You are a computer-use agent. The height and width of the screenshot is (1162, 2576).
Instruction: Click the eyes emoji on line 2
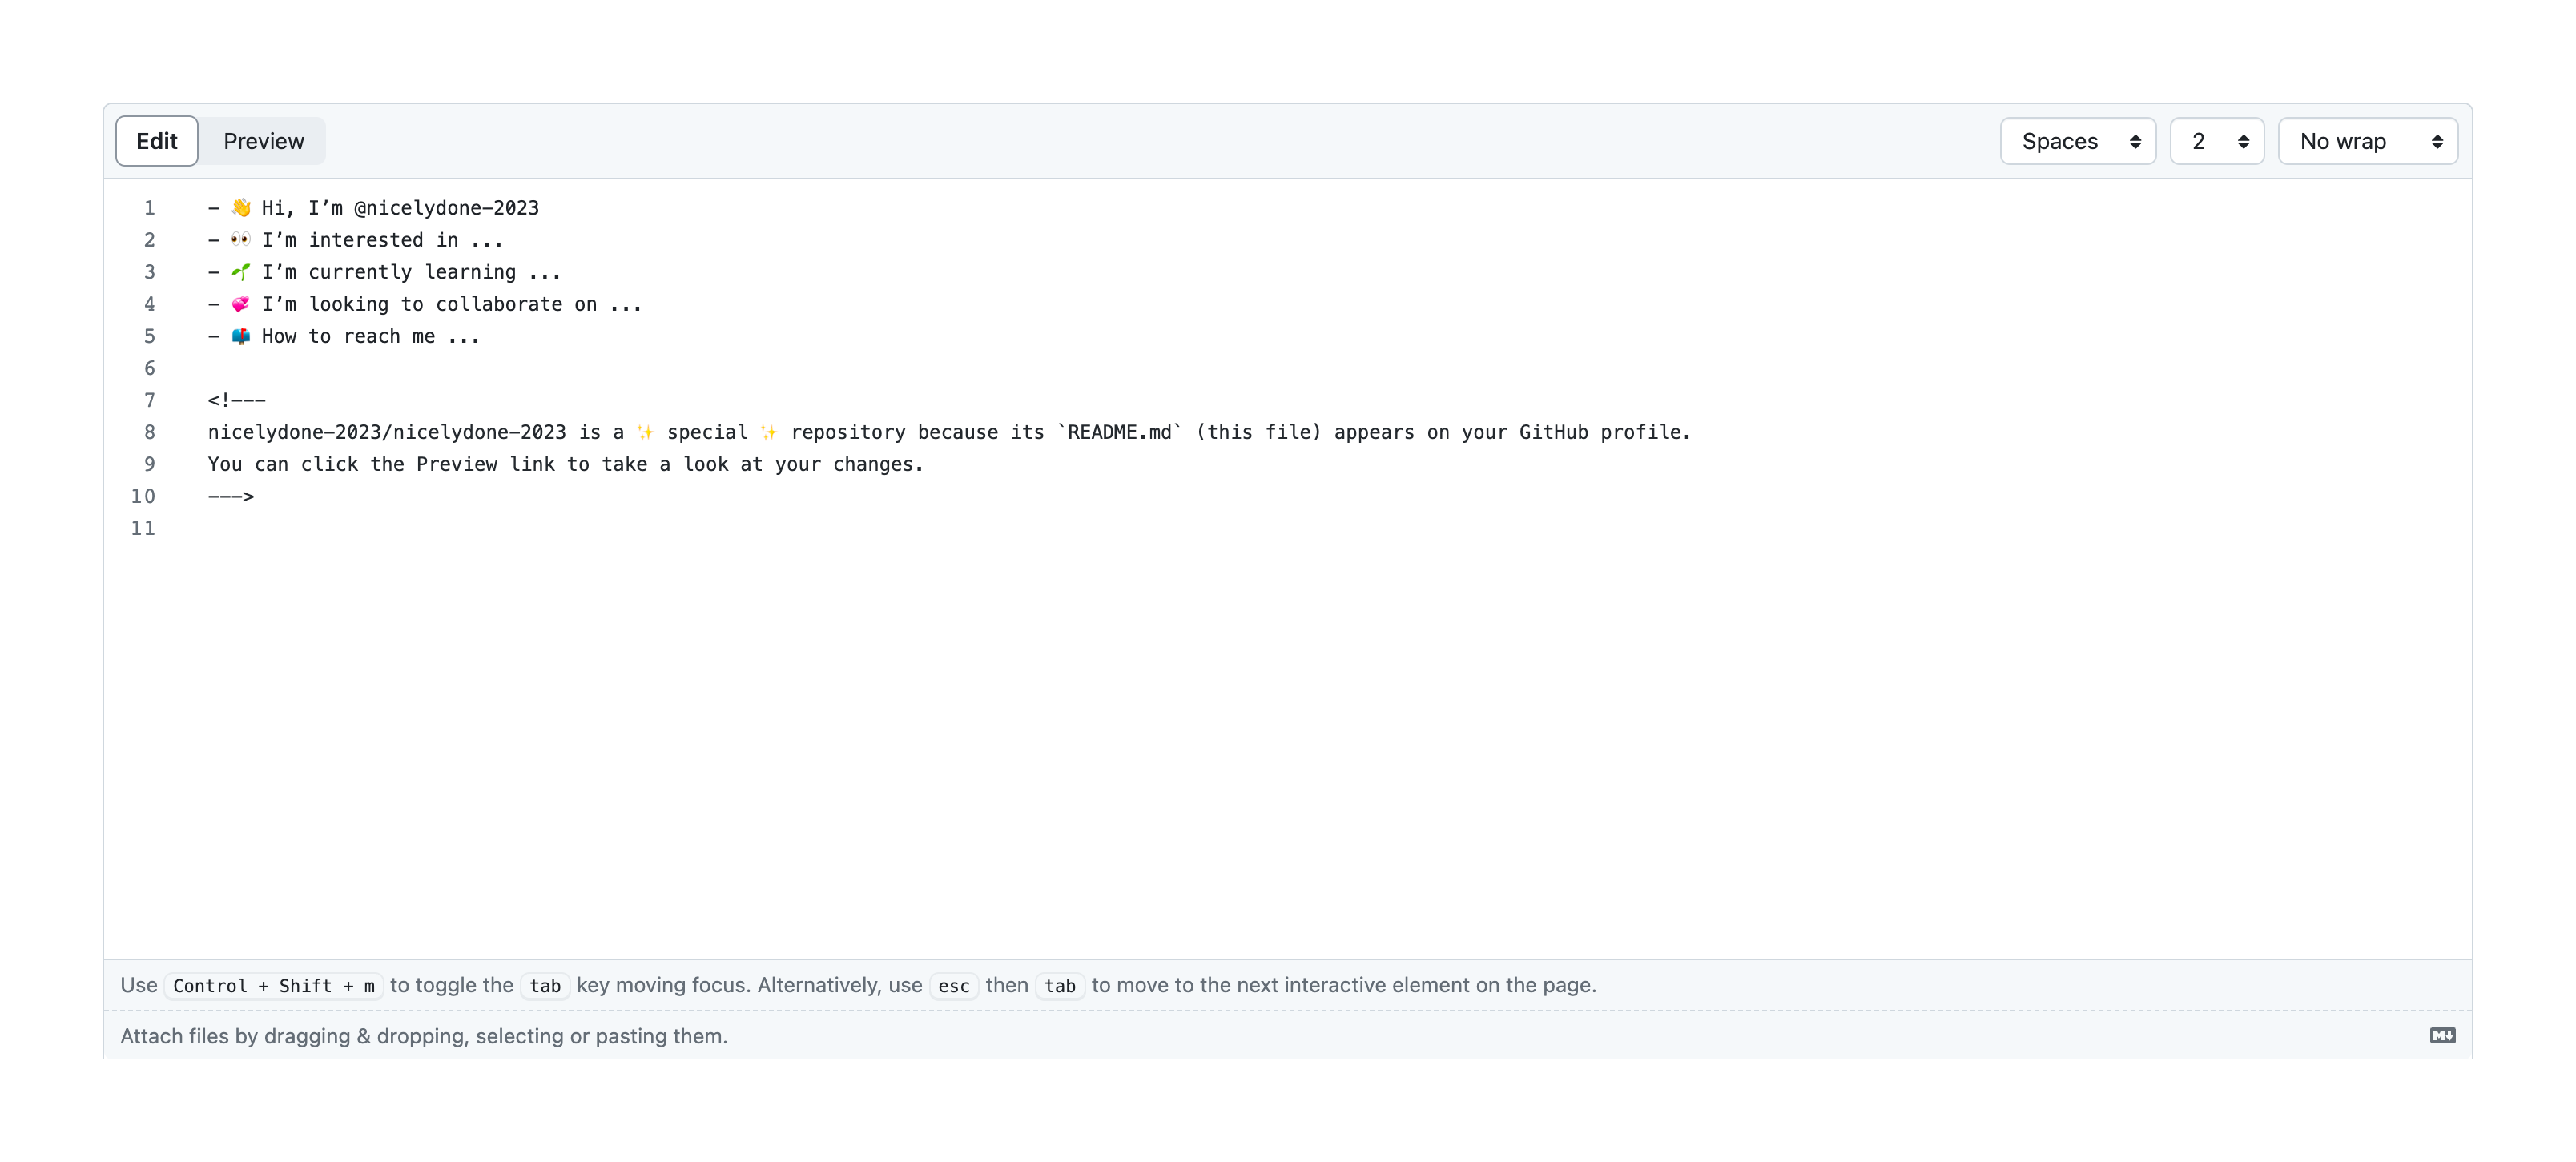click(241, 240)
